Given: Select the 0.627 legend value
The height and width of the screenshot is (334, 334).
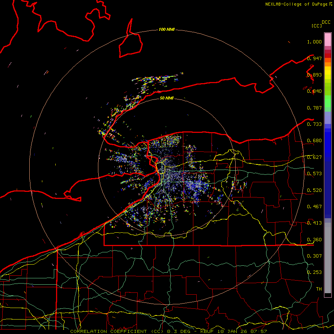Looking at the screenshot, I should pos(314,157).
